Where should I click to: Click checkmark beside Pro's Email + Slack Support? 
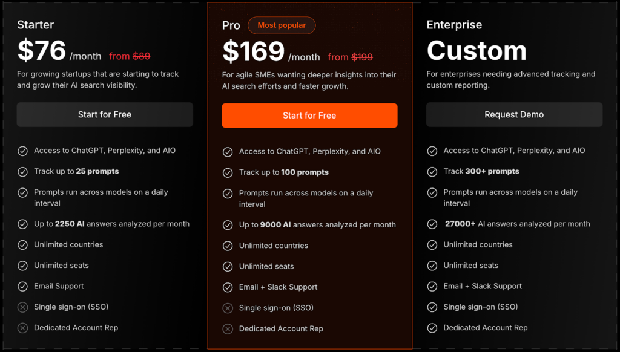point(228,287)
